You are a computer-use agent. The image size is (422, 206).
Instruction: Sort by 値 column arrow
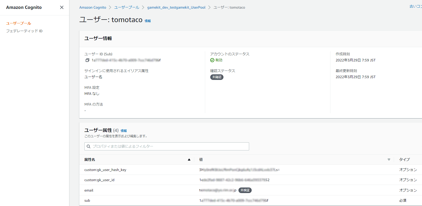(389, 160)
